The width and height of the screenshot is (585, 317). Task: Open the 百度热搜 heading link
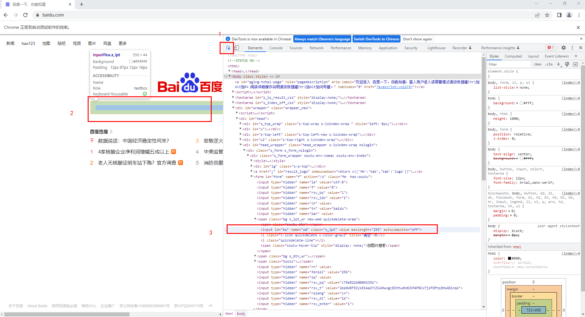tap(101, 131)
